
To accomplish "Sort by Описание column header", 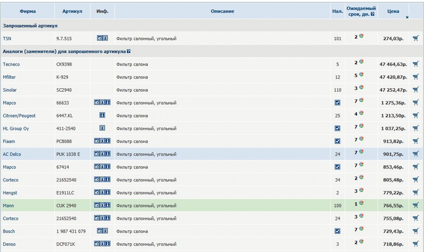I will coord(222,11).
